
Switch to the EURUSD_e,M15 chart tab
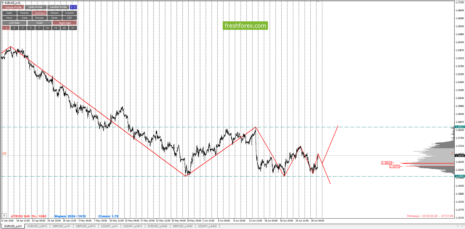37,226
